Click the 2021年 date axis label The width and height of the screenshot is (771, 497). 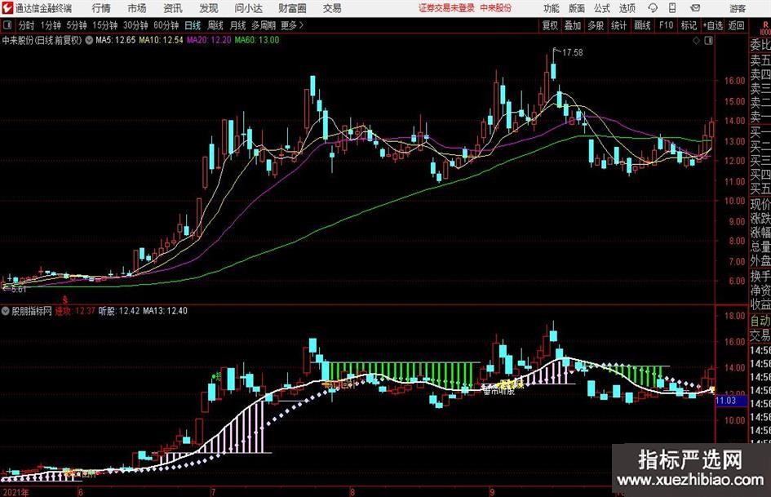pos(16,492)
